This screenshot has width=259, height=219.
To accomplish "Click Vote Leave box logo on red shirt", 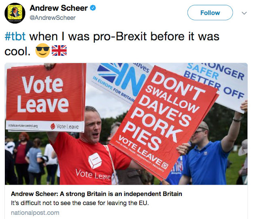I will [95, 161].
